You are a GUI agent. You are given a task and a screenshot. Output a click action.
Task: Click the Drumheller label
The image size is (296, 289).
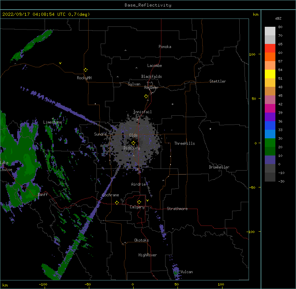pyautogui.click(x=219, y=167)
